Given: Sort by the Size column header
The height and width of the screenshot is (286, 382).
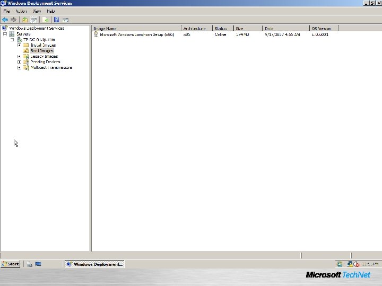Looking at the screenshot, I should point(248,29).
